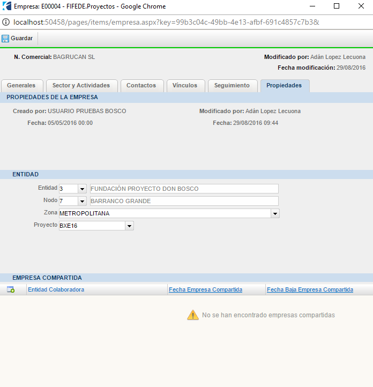Click 'No se han encontrado empresas compartidas'
This screenshot has height=387, width=373.
point(268,315)
